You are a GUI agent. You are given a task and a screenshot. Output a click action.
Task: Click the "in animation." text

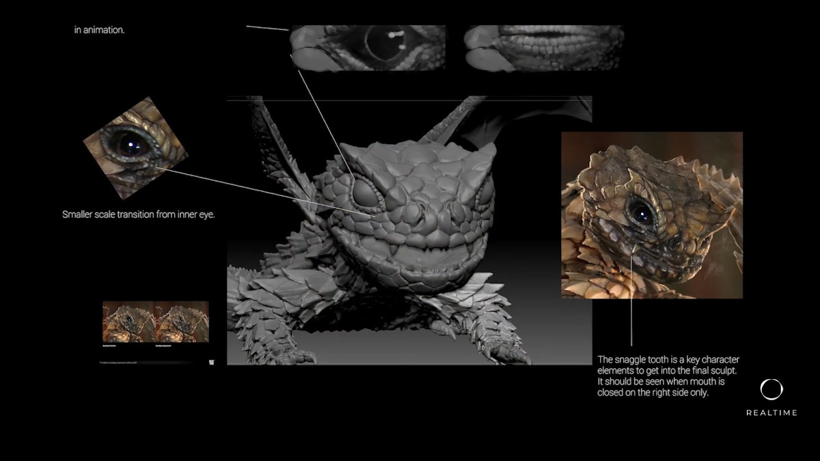pyautogui.click(x=99, y=30)
